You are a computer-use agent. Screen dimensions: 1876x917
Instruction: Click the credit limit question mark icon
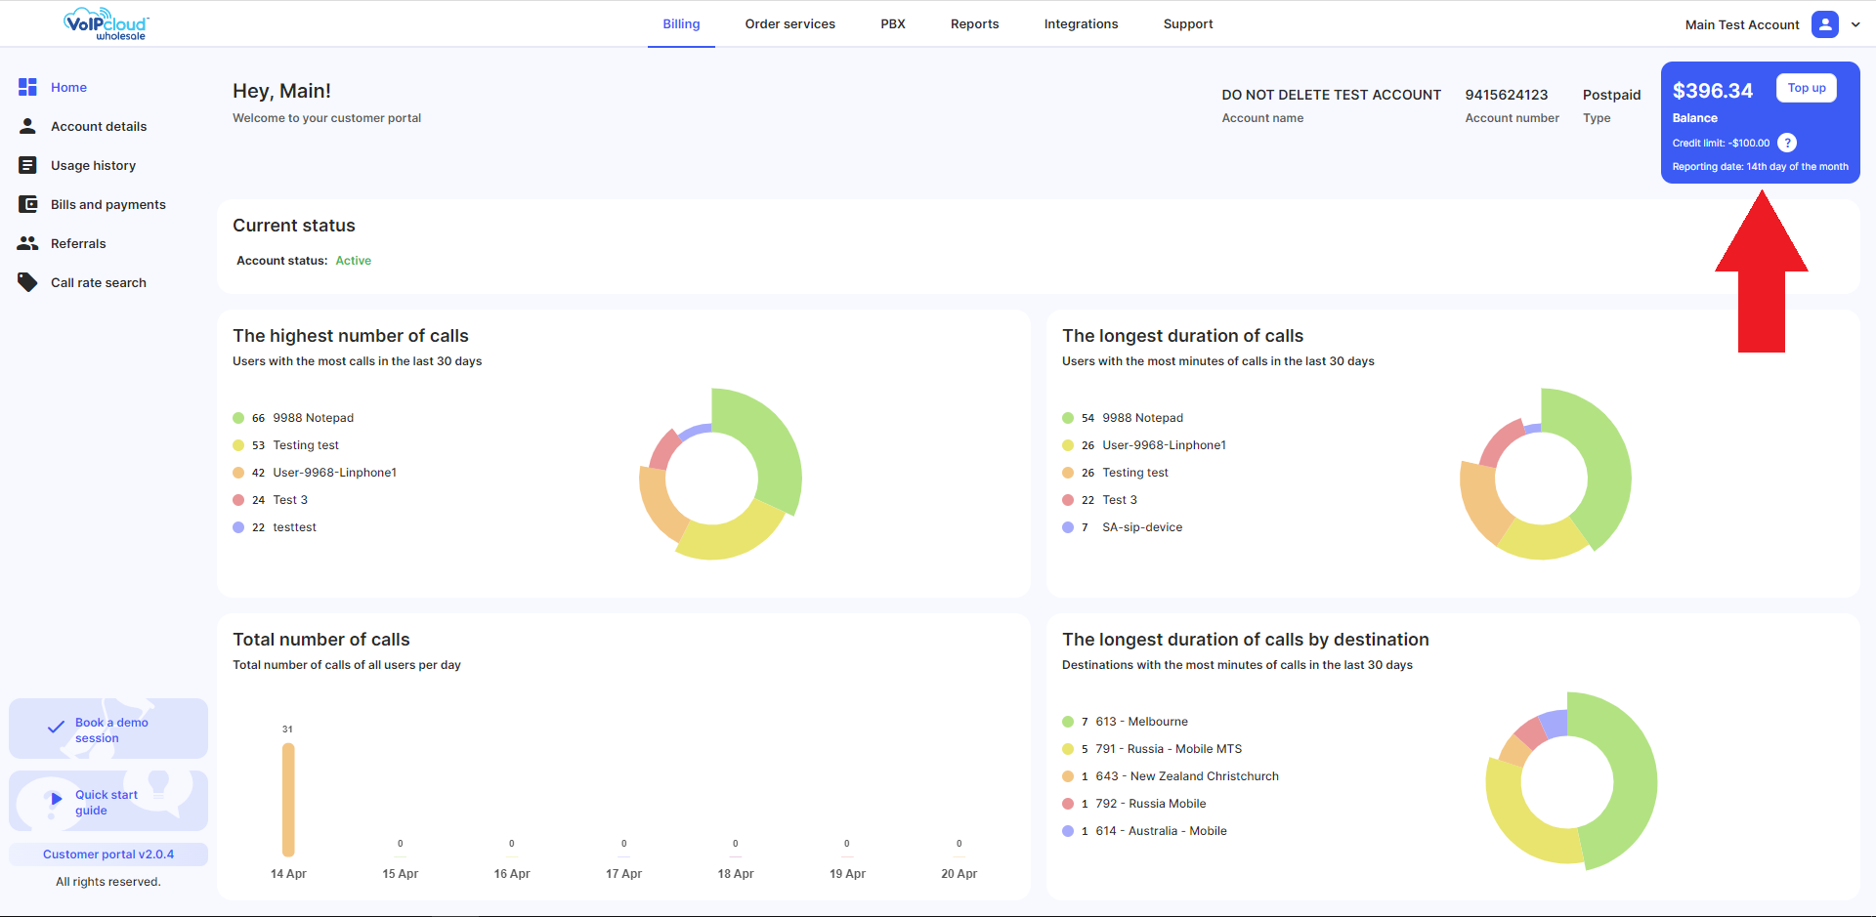coord(1787,143)
